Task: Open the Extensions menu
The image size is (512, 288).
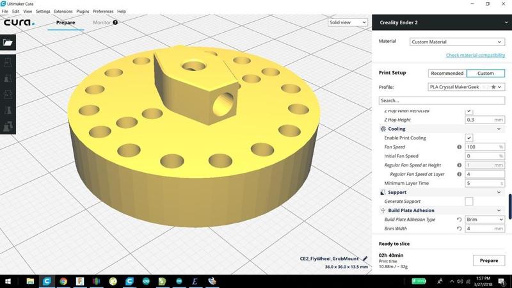Action: 63,12
